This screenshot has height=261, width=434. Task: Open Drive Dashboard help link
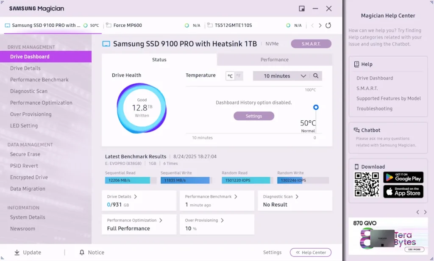(375, 78)
